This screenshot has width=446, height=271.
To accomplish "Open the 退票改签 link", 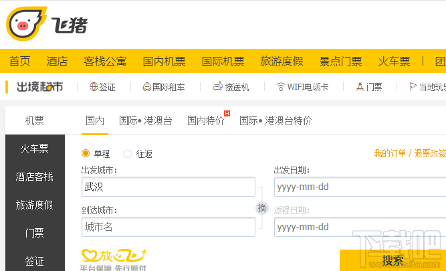I will pyautogui.click(x=430, y=154).
